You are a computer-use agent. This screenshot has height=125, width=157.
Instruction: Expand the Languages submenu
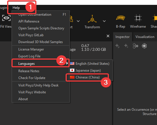41,64
